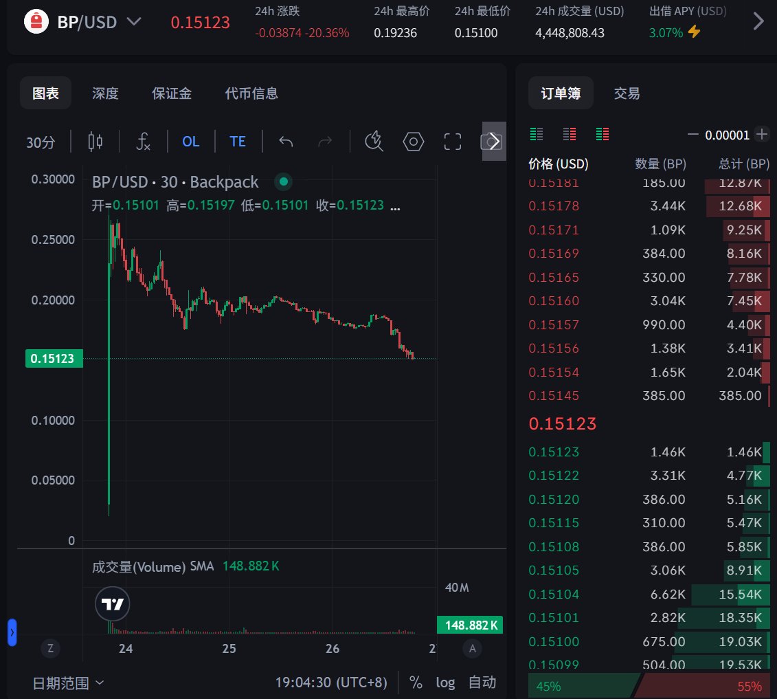This screenshot has height=699, width=777.
Task: Decrease order book price grouping with minus
Action: (x=692, y=134)
